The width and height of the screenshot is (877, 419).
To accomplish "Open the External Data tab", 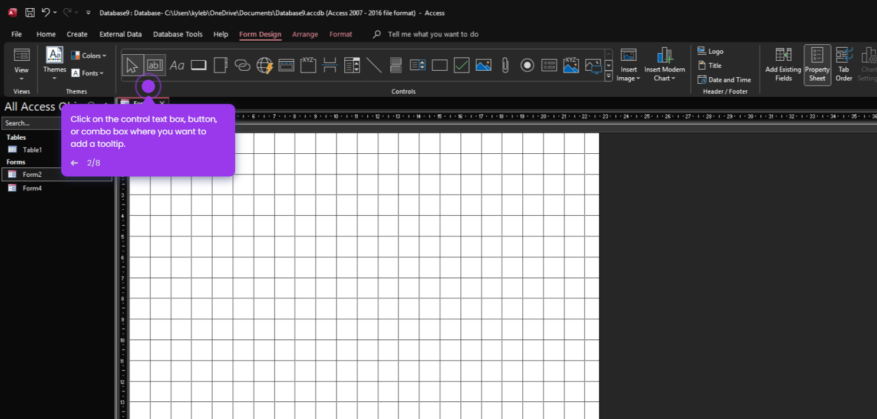I will click(x=120, y=34).
